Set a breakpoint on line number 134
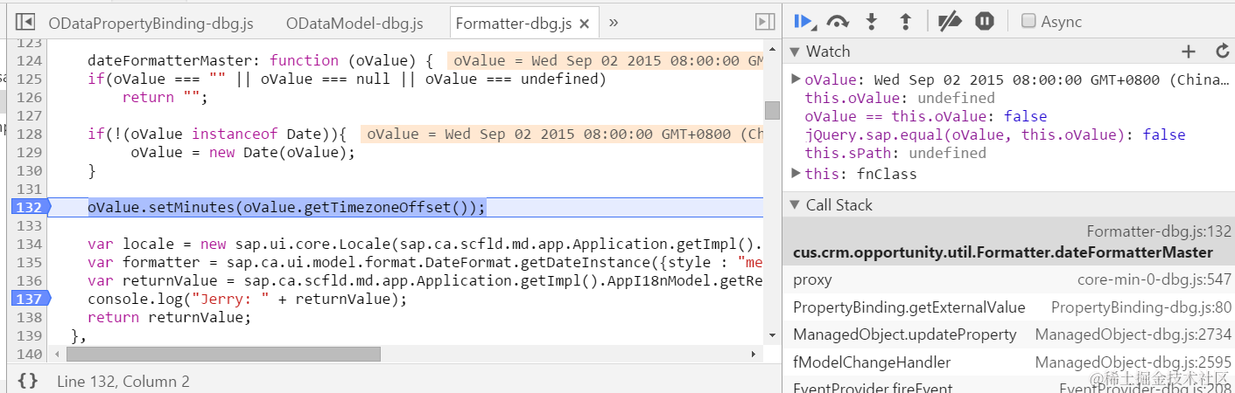The width and height of the screenshot is (1235, 393). (30, 244)
